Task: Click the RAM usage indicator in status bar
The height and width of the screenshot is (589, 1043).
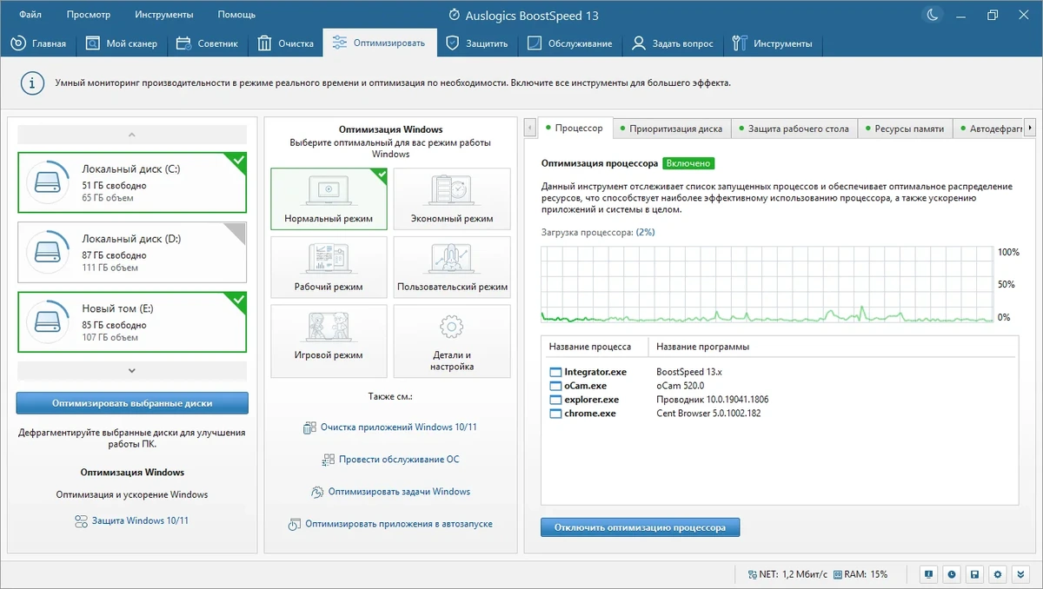Action: coord(860,574)
